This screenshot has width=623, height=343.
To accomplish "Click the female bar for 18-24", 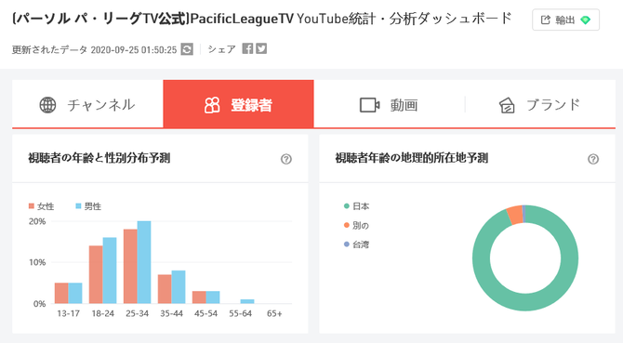I will tap(96, 275).
